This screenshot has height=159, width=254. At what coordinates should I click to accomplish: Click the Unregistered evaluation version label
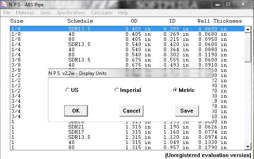208,155
